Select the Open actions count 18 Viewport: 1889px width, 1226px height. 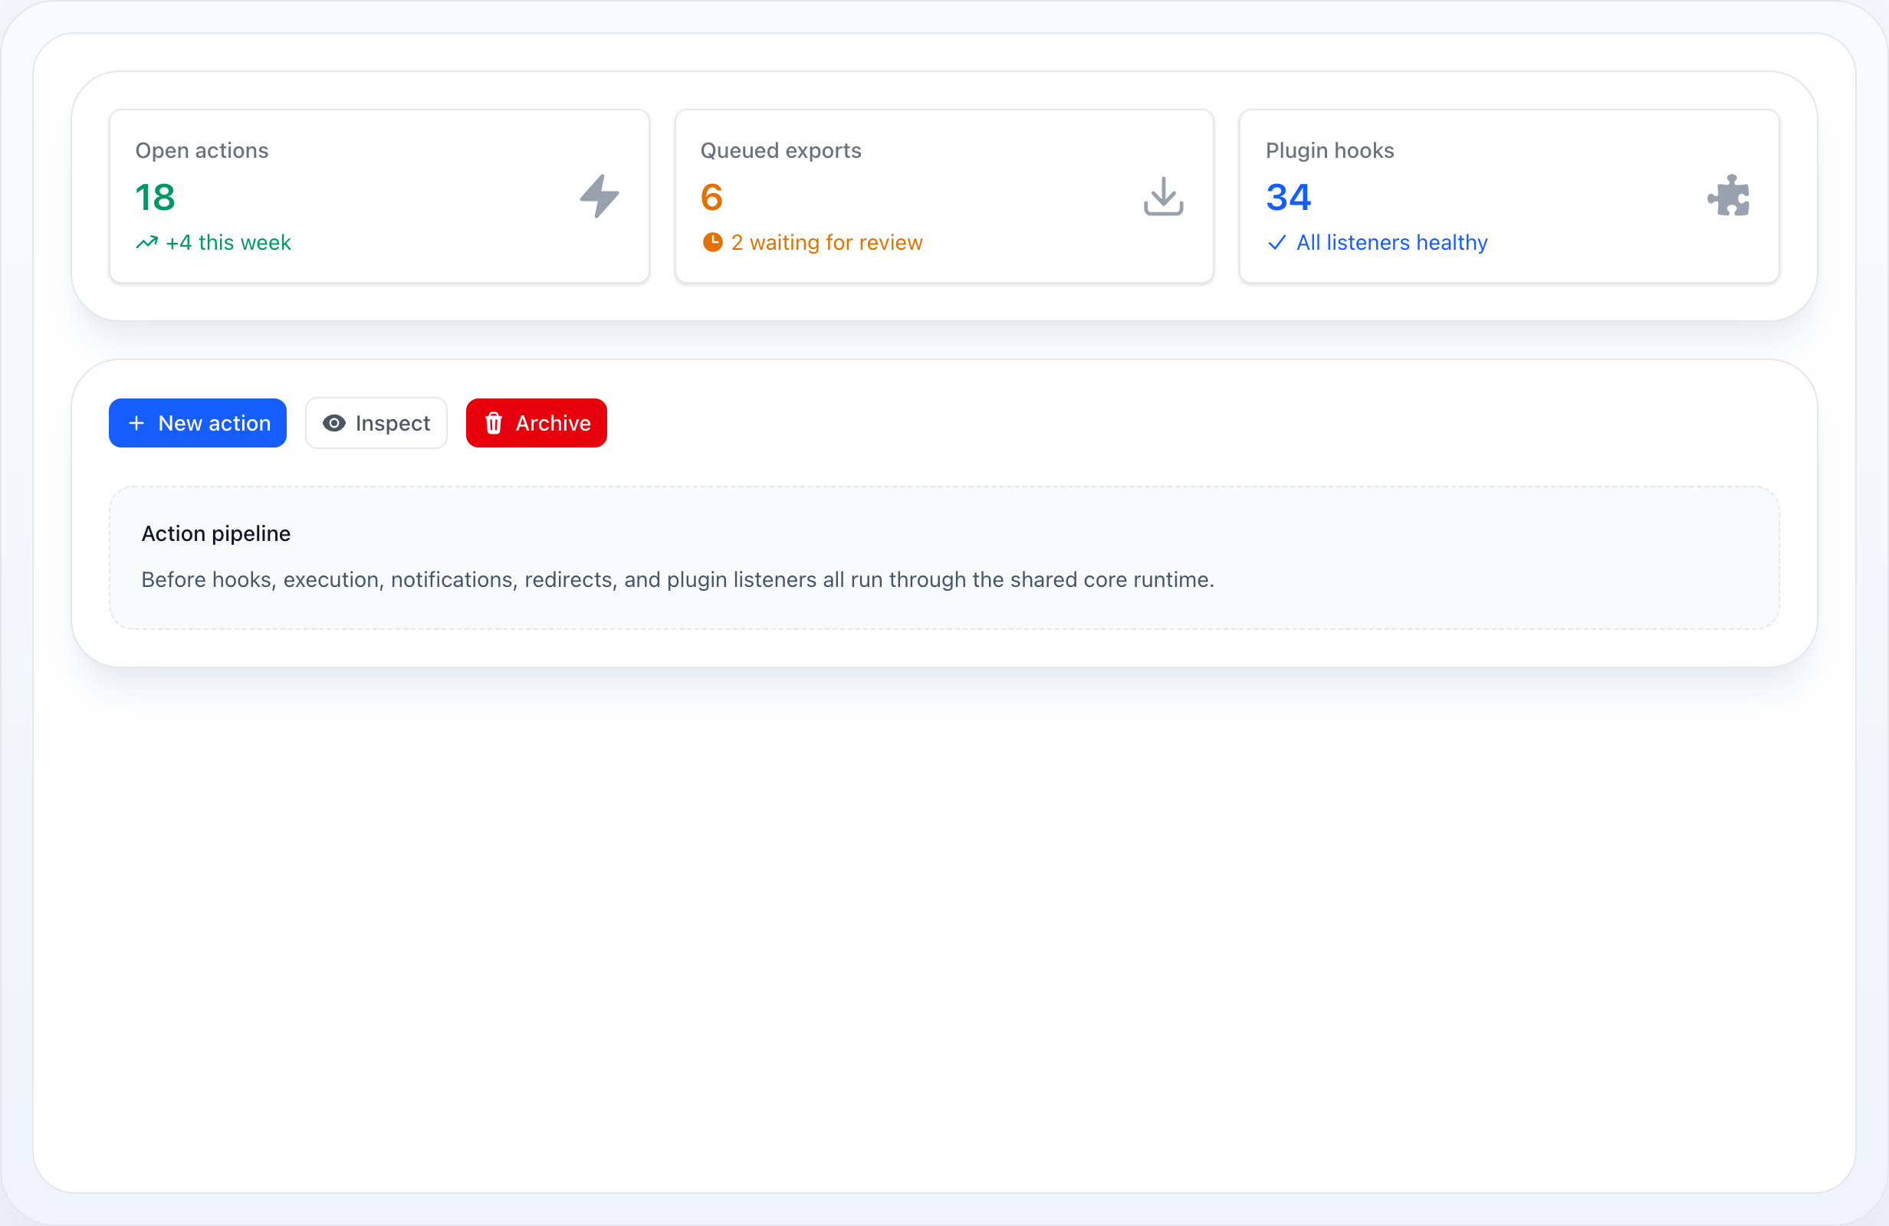pos(155,197)
